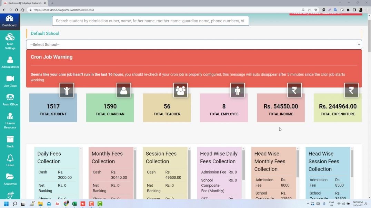The height and width of the screenshot is (208, 371).
Task: Open the browser extensions puzzle icon
Action: tap(348, 10)
